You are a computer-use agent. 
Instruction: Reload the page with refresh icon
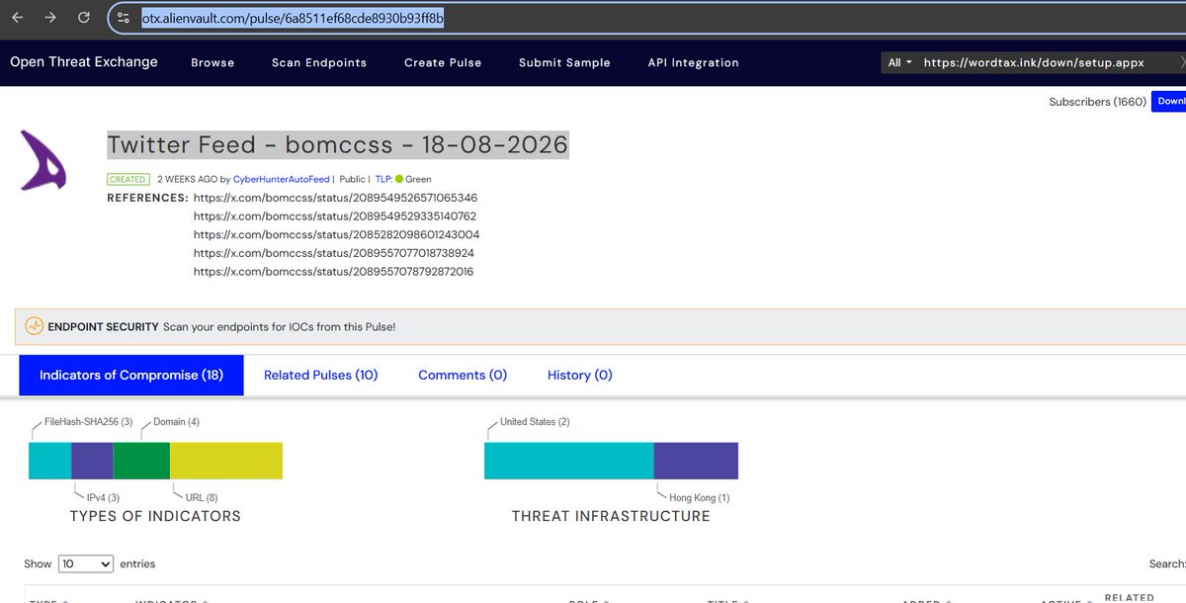pos(84,18)
